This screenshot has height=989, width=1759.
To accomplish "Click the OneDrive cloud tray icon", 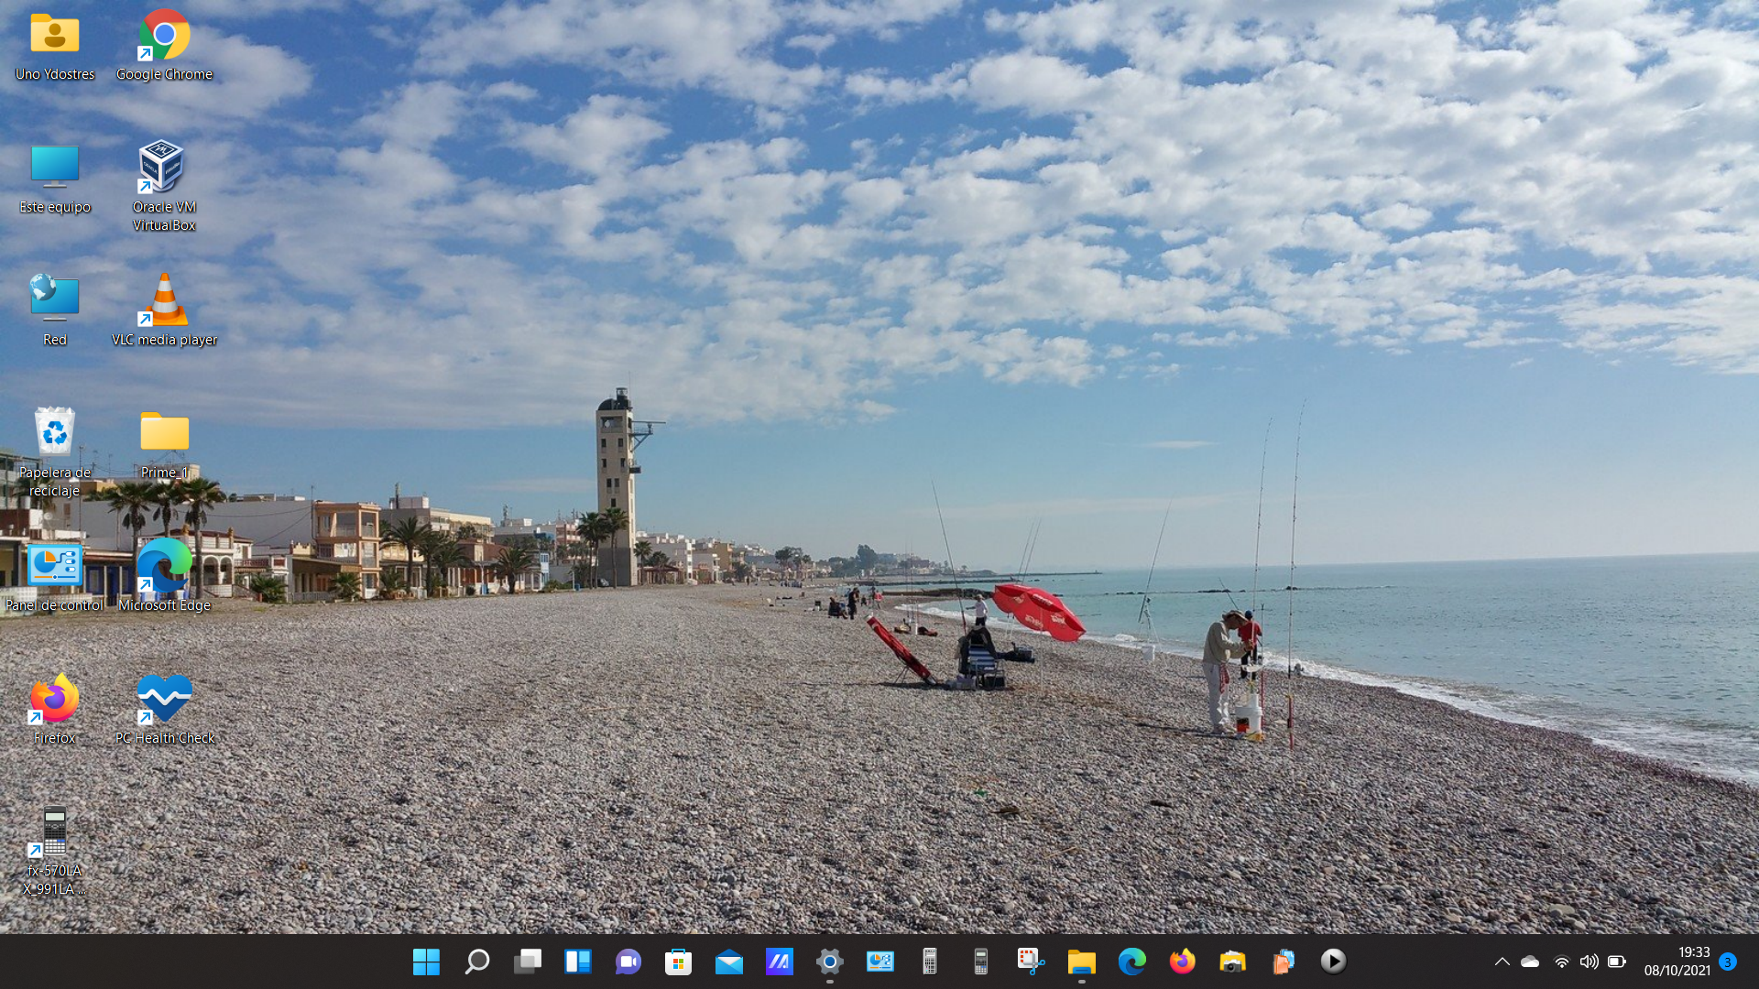I will pyautogui.click(x=1530, y=962).
